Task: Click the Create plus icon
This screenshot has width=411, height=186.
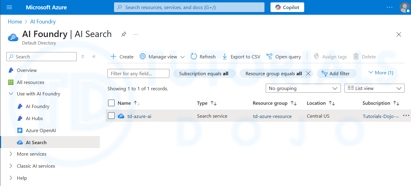Action: (113, 57)
